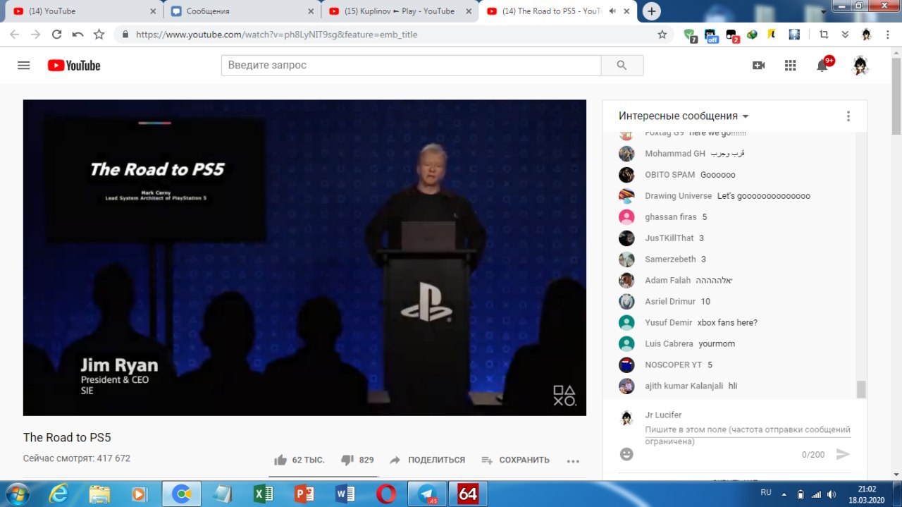Open the YouTube guide hamburger menu

tap(24, 65)
